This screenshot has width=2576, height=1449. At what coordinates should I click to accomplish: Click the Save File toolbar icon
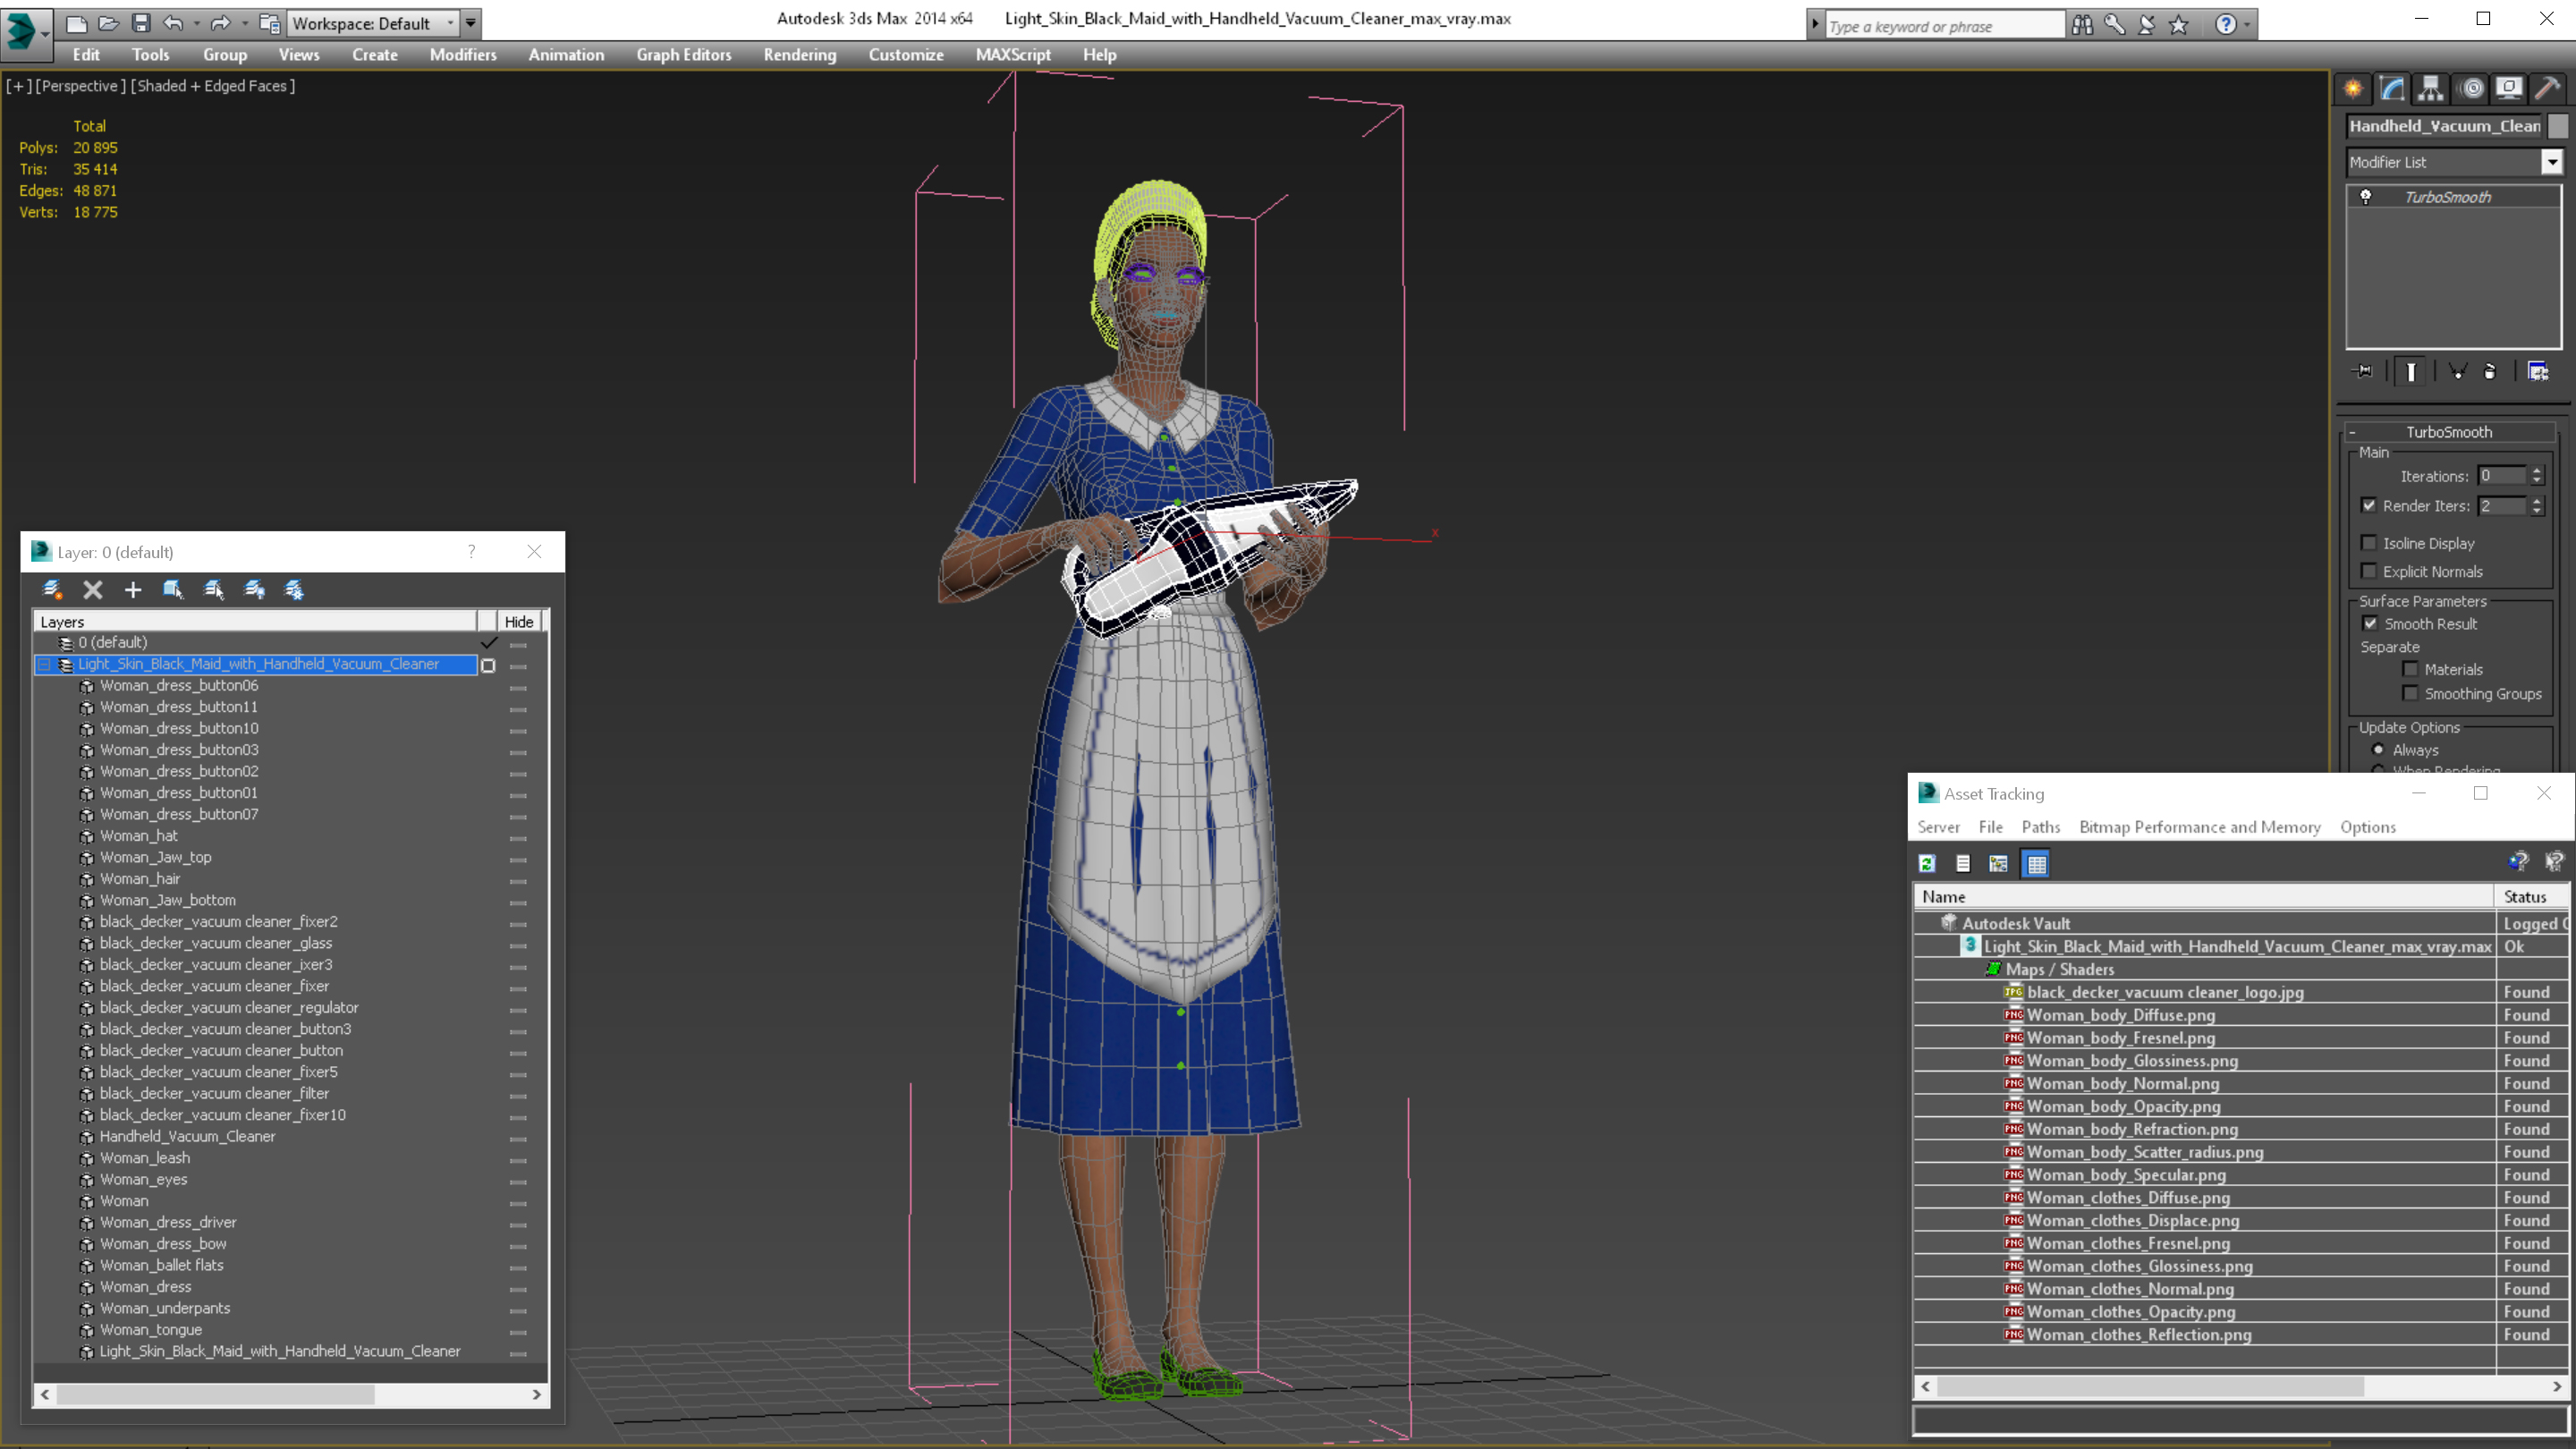141,22
